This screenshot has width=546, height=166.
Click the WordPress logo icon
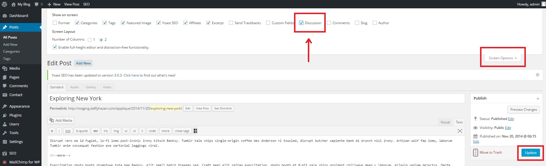point(4,4)
